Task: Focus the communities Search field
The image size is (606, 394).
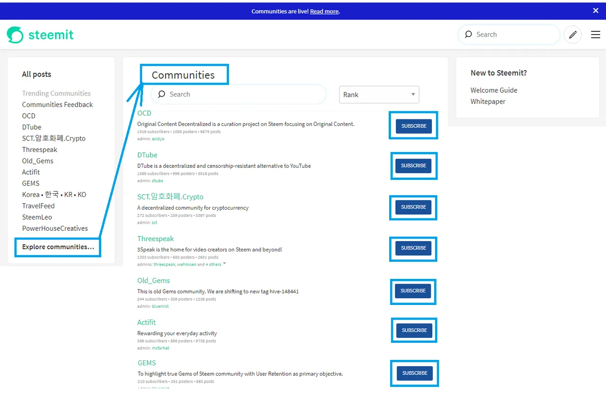Action: (x=239, y=94)
